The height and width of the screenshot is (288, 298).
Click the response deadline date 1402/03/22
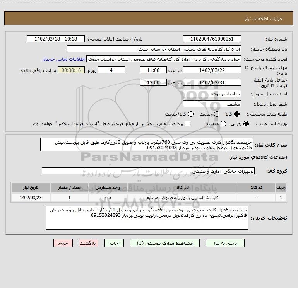coord(212,70)
